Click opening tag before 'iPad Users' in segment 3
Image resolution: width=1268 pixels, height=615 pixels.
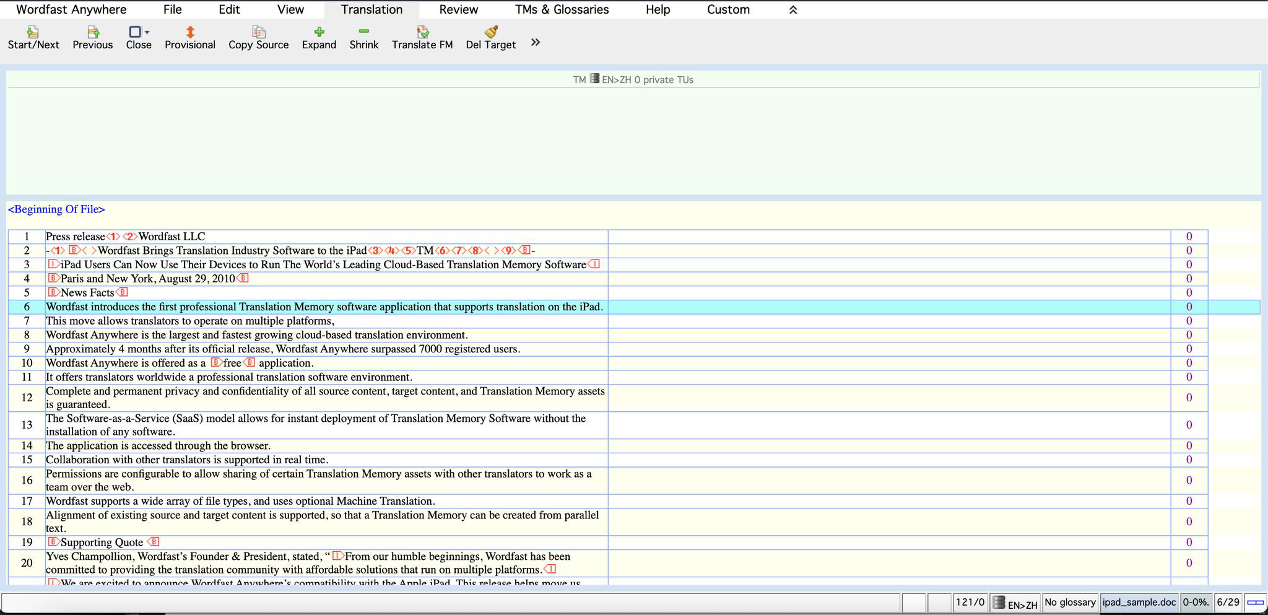[x=54, y=264]
